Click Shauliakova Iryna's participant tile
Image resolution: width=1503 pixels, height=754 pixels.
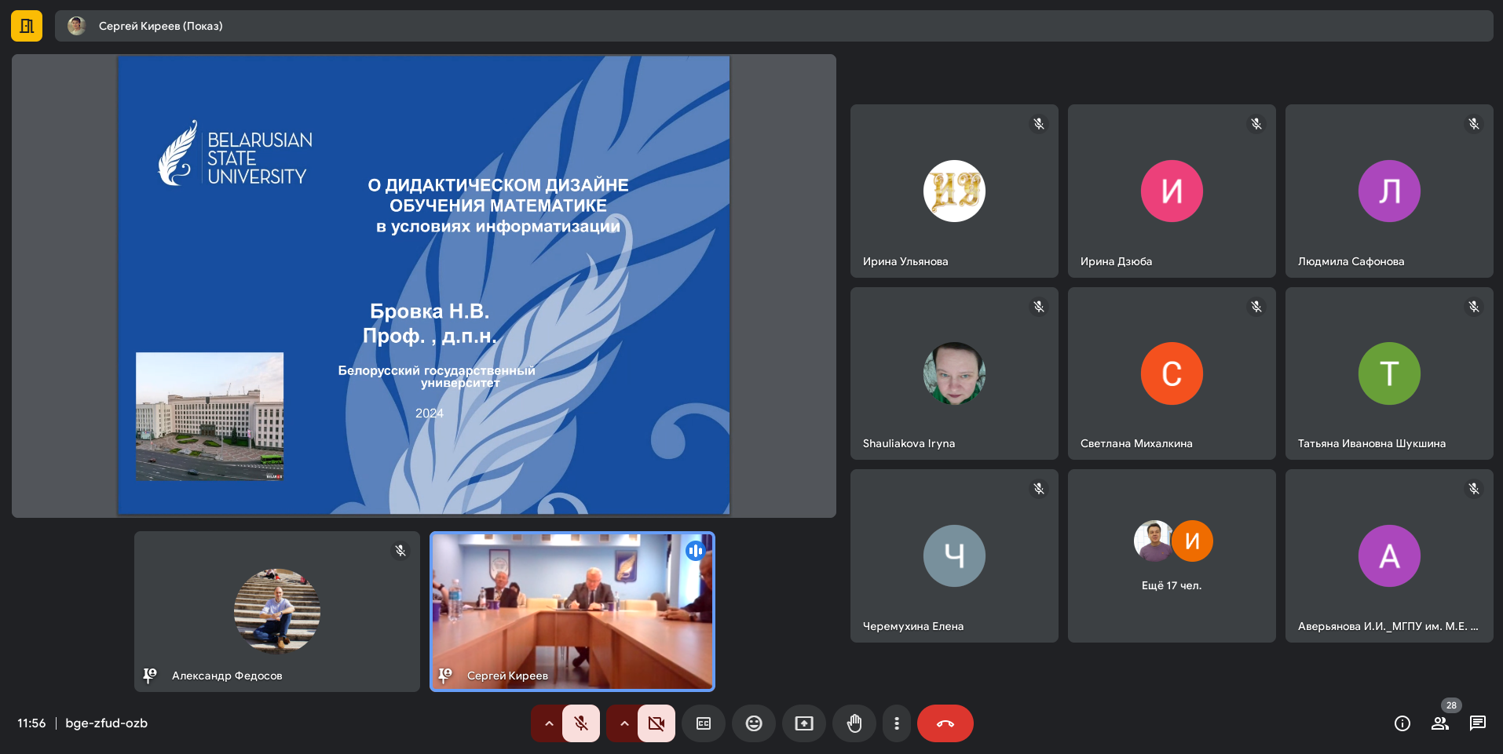(x=953, y=373)
